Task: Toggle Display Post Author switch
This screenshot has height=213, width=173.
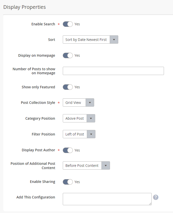Action: click(x=68, y=150)
